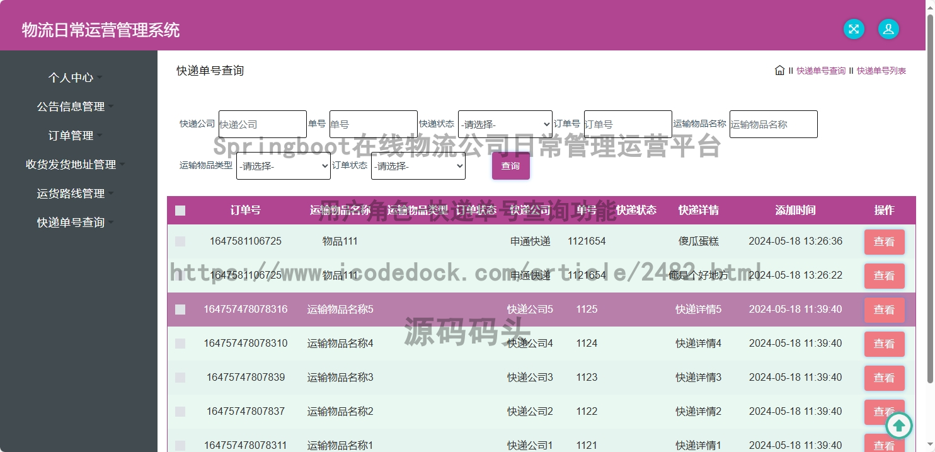Click 查看 for the 傻瓜蛋糕 row
Screen dimensions: 935x452
[884, 242]
